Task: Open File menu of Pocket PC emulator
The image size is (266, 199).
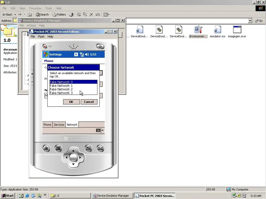Action: [x=33, y=37]
